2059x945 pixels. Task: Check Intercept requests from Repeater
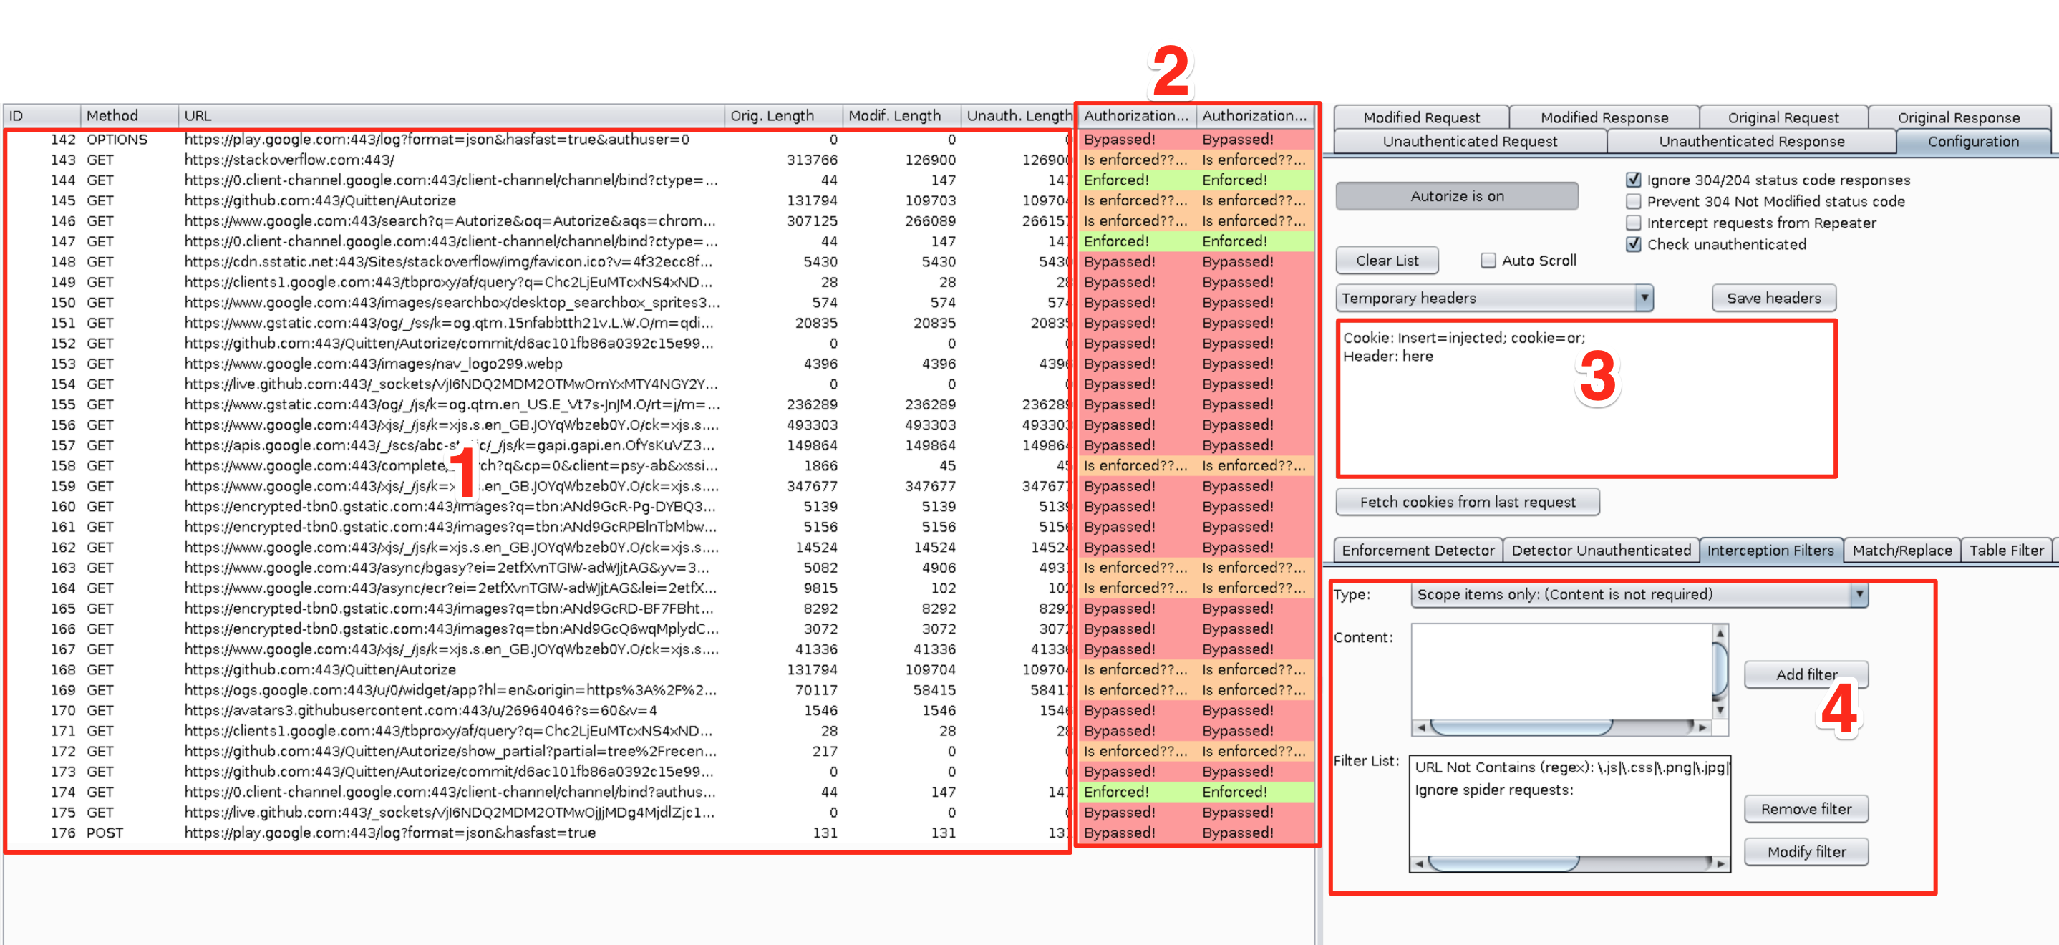click(x=1633, y=223)
